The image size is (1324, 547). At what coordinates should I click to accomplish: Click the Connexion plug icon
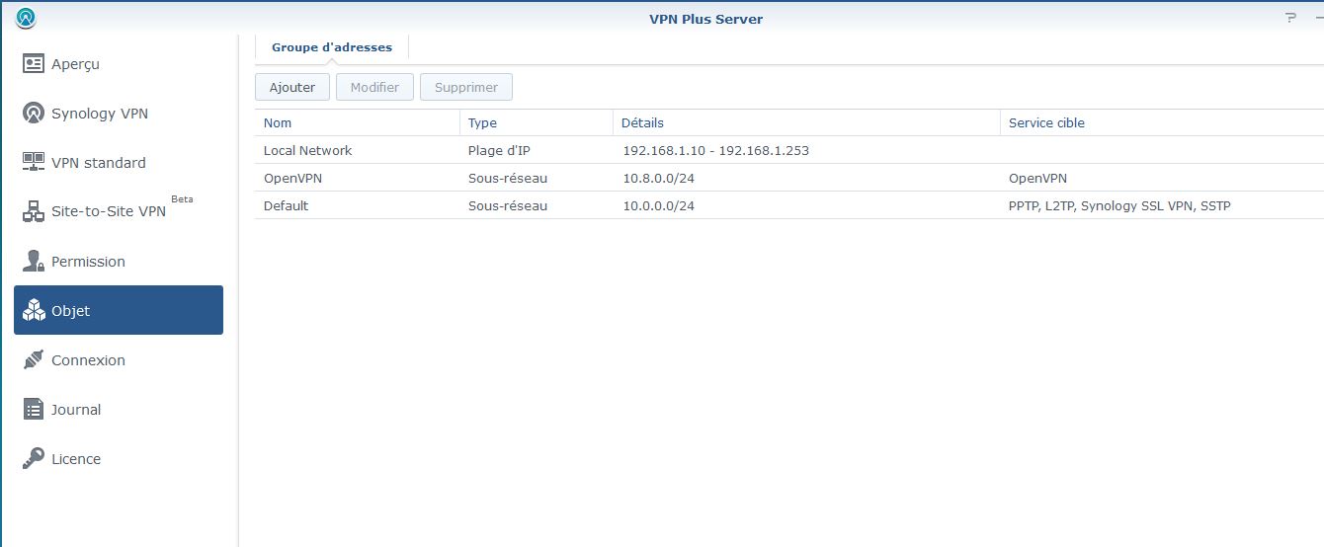[34, 359]
